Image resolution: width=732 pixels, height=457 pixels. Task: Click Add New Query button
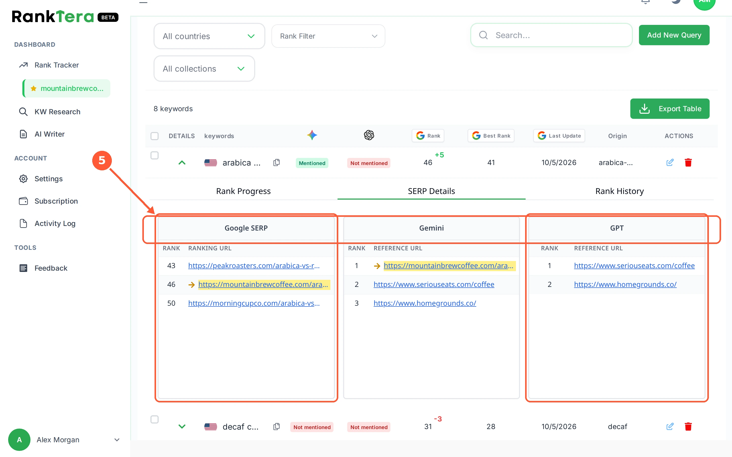[x=674, y=35]
